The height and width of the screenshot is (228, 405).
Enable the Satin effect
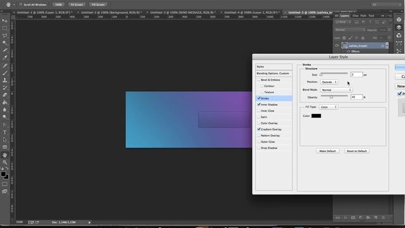tap(259, 117)
